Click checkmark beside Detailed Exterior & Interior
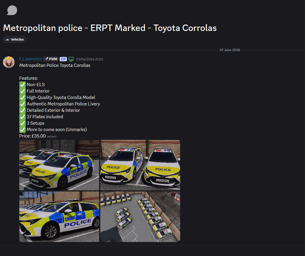 (23, 110)
